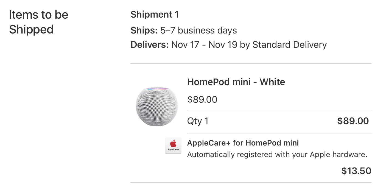Click the bold $89.00 line total

(353, 121)
